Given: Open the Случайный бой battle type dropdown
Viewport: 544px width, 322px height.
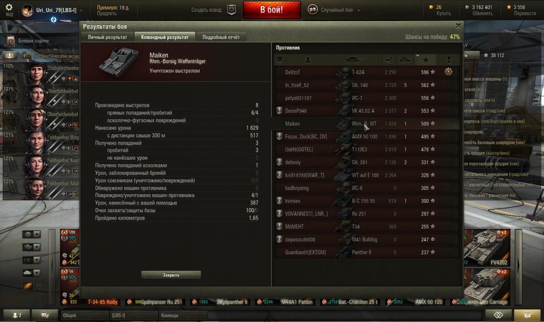Looking at the screenshot, I should pyautogui.click(x=334, y=10).
